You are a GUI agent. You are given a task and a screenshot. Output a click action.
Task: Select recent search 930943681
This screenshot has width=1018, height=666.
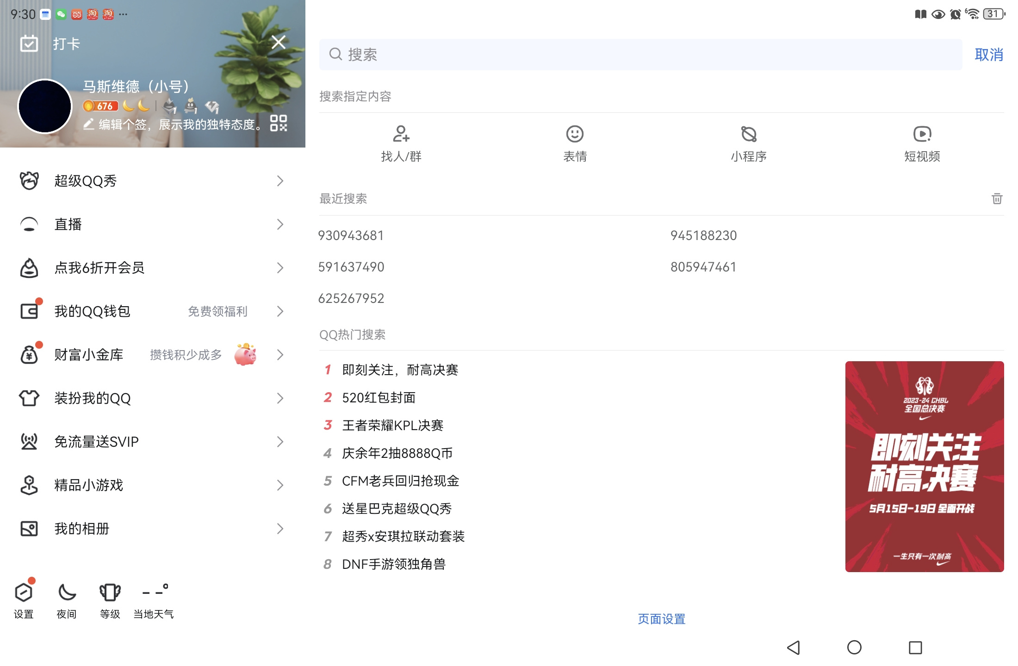351,235
